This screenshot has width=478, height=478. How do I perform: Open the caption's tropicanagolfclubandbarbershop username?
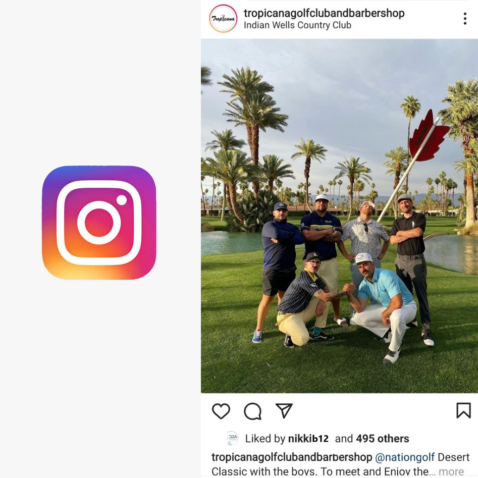click(x=292, y=457)
